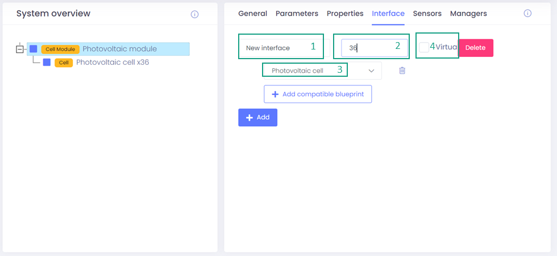Viewport: 557px width, 256px height.
Task: Click Add compatible blueprint button
Action: (318, 94)
